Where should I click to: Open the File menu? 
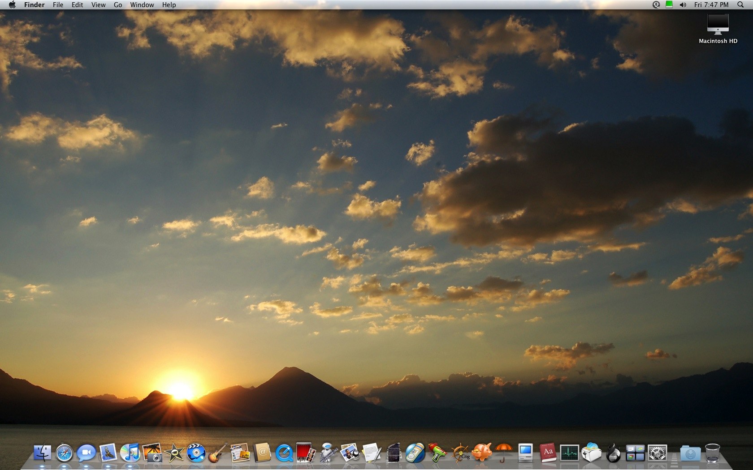point(58,4)
